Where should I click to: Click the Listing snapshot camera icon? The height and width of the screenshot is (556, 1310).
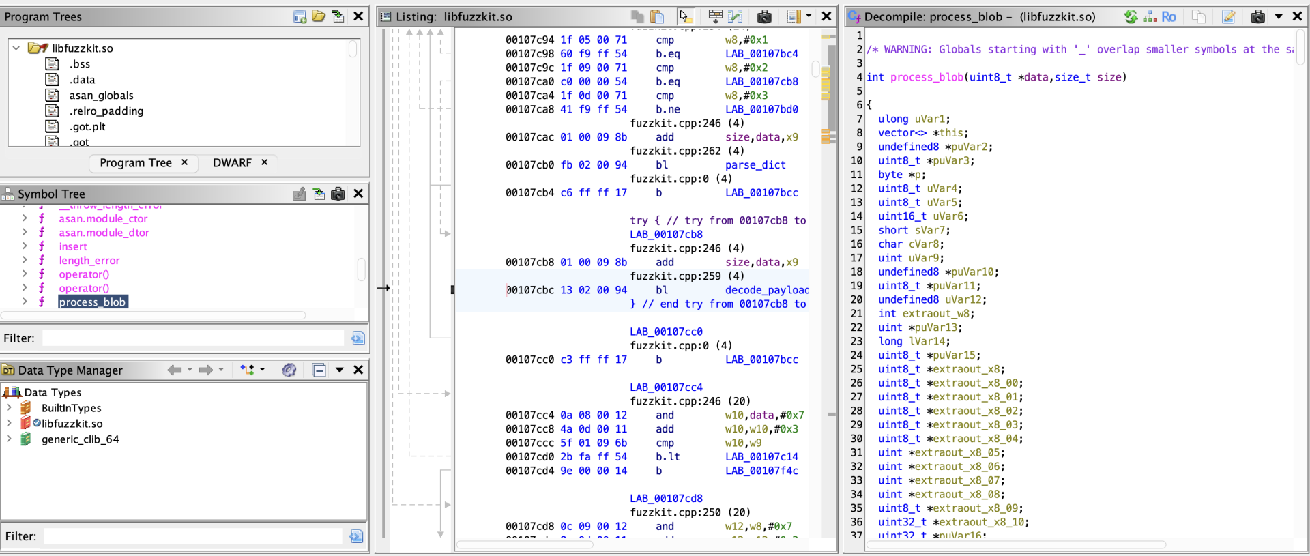coord(764,16)
